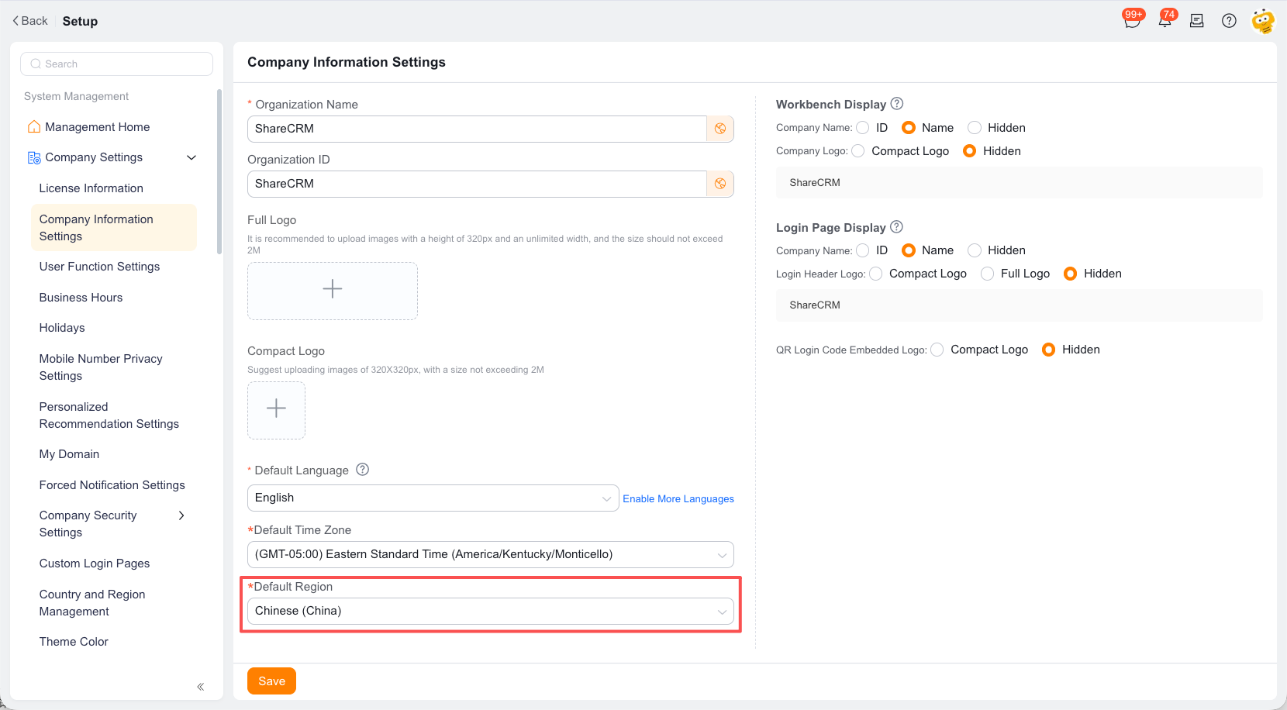This screenshot has width=1287, height=710.
Task: Go back using the Back arrow
Action: tap(29, 21)
